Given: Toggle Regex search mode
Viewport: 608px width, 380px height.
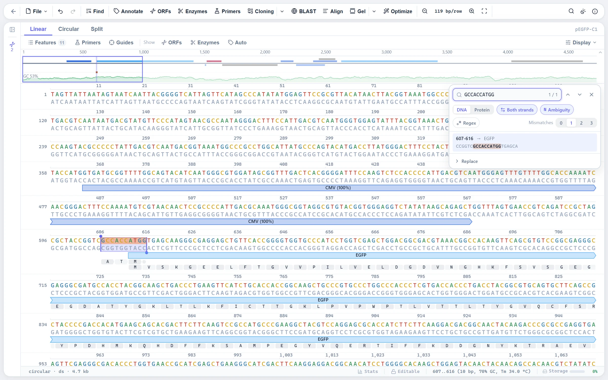Looking at the screenshot, I should tap(466, 123).
